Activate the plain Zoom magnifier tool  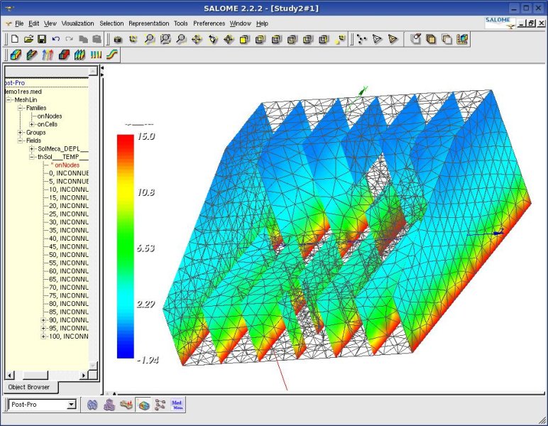pyautogui.click(x=181, y=39)
